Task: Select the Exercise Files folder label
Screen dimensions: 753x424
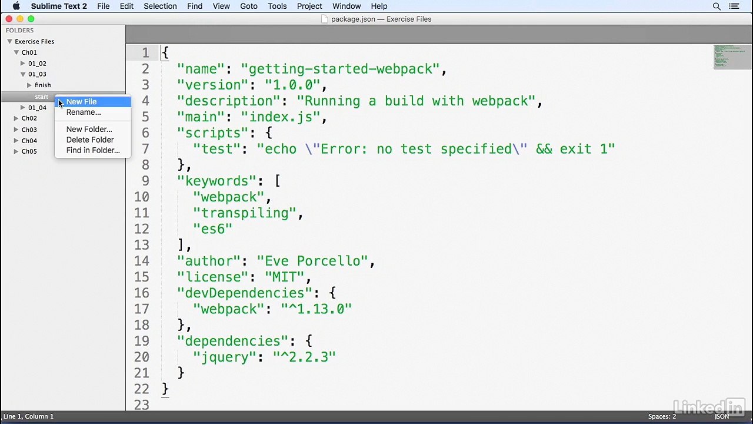Action: 34,42
